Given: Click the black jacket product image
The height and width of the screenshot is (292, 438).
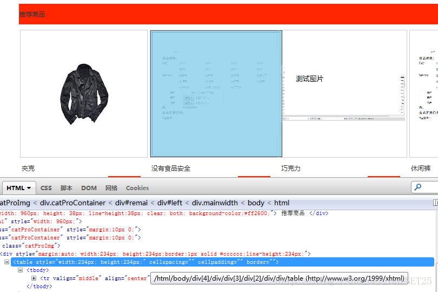Looking at the screenshot, I should (x=84, y=94).
